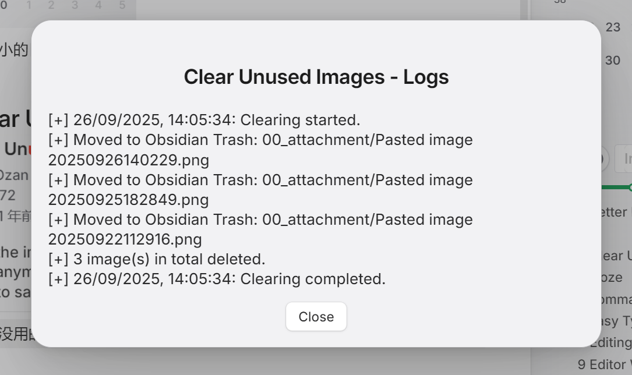Click the round icon beside the input field
The height and width of the screenshot is (375, 632).
(x=603, y=159)
